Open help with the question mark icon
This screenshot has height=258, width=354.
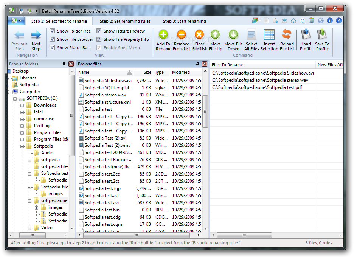tap(338, 21)
